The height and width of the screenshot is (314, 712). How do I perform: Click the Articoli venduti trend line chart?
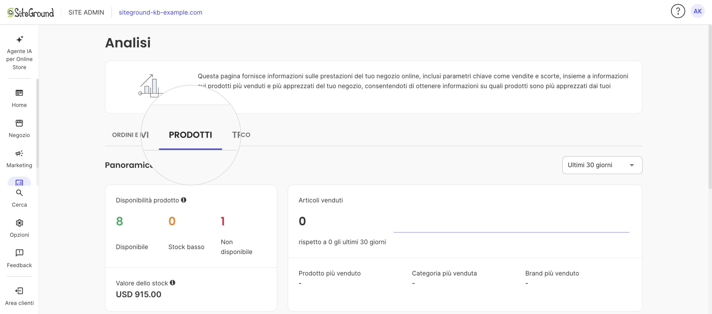click(511, 232)
